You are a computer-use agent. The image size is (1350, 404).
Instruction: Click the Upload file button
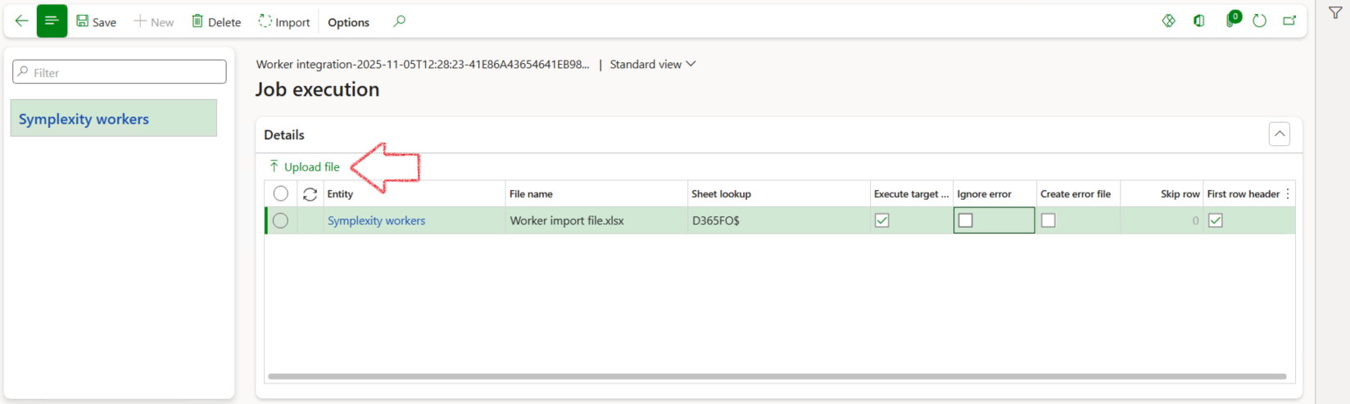[x=305, y=167]
